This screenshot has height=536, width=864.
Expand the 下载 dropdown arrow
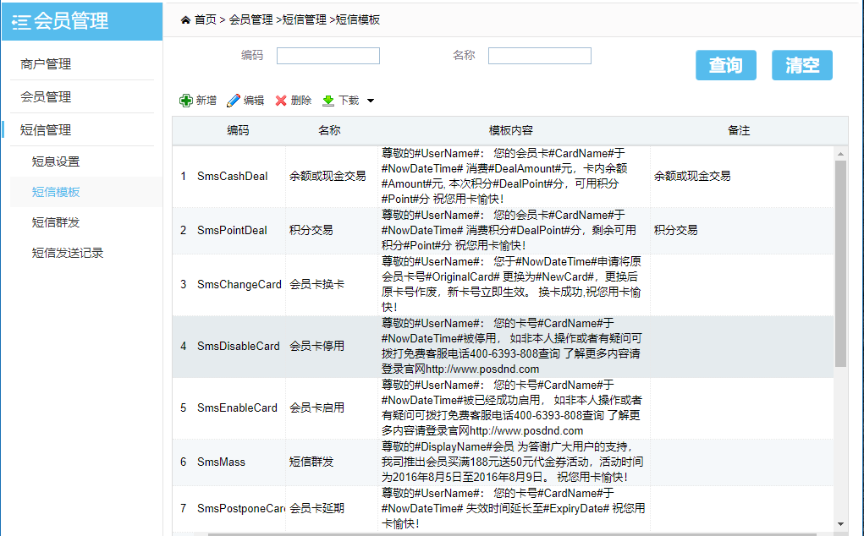coord(370,101)
